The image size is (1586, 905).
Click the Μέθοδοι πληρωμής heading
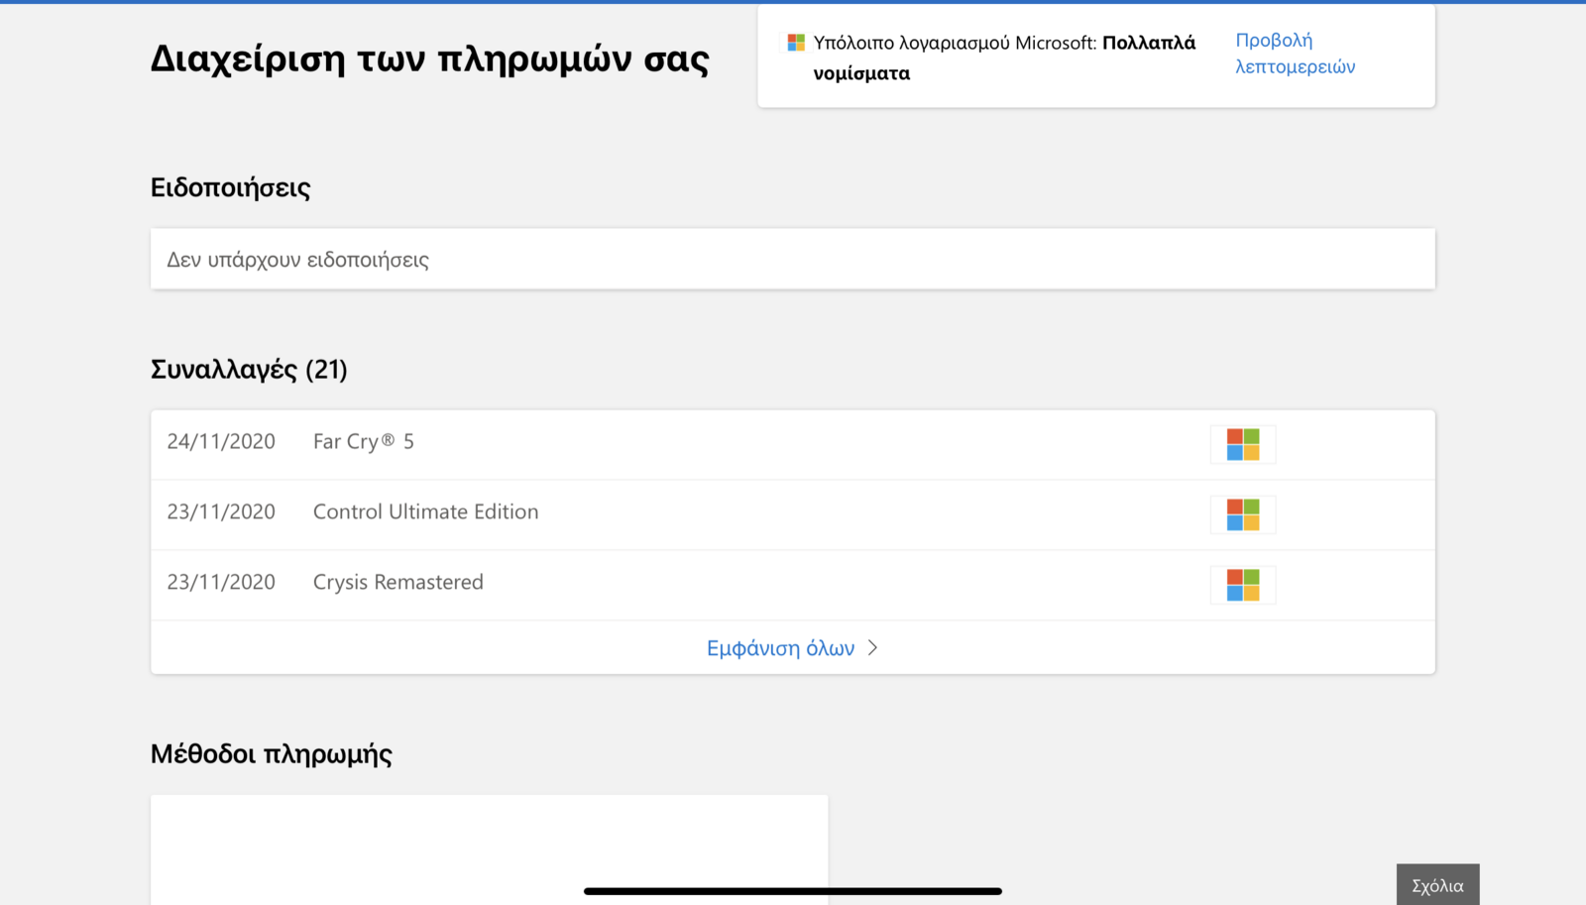tap(272, 754)
